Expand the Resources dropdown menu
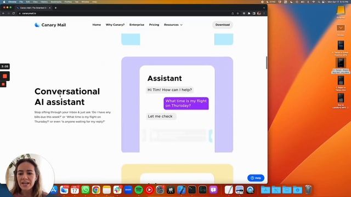 (x=173, y=25)
